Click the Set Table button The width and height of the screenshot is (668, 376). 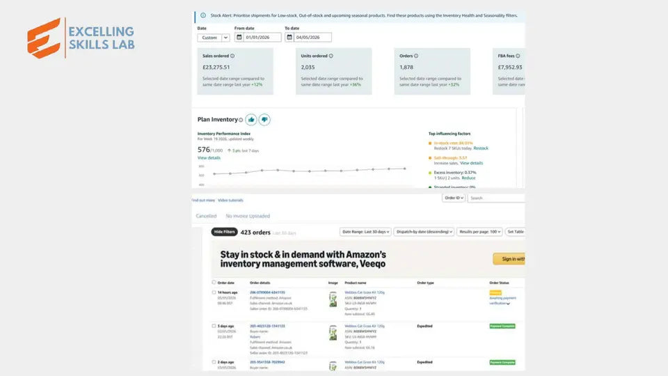tap(515, 231)
